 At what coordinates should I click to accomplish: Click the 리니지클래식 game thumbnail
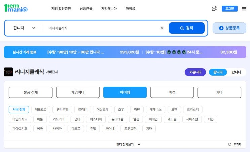coord(8,72)
